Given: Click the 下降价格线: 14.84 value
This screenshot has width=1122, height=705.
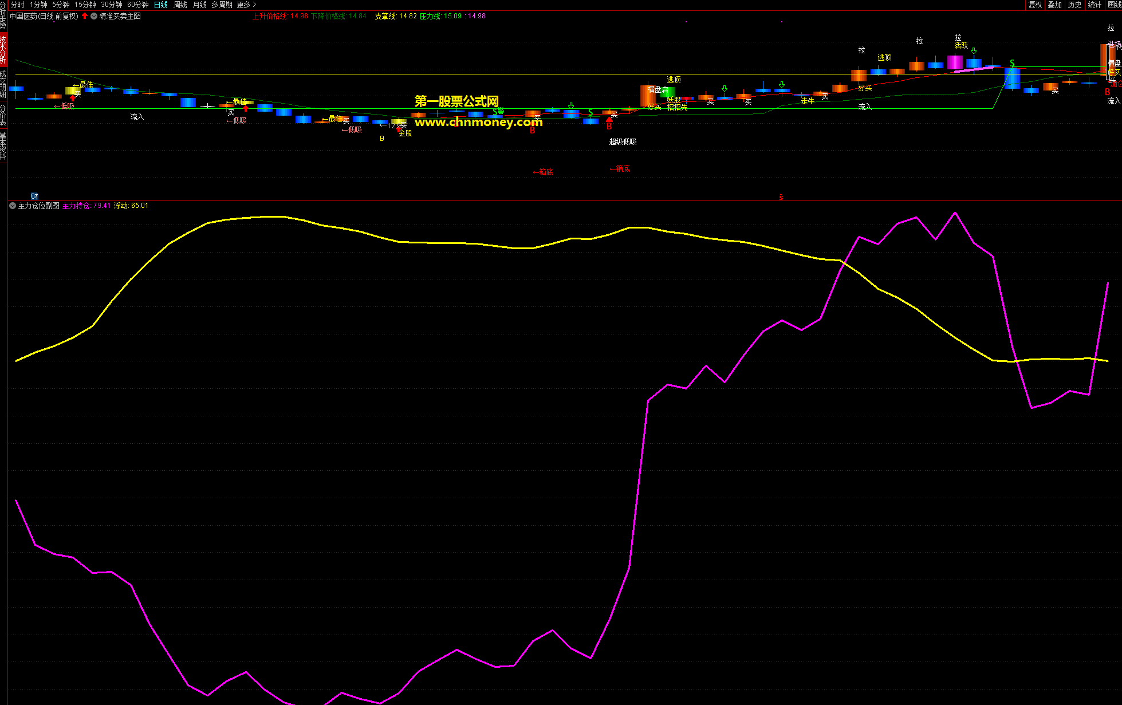Looking at the screenshot, I should (338, 16).
